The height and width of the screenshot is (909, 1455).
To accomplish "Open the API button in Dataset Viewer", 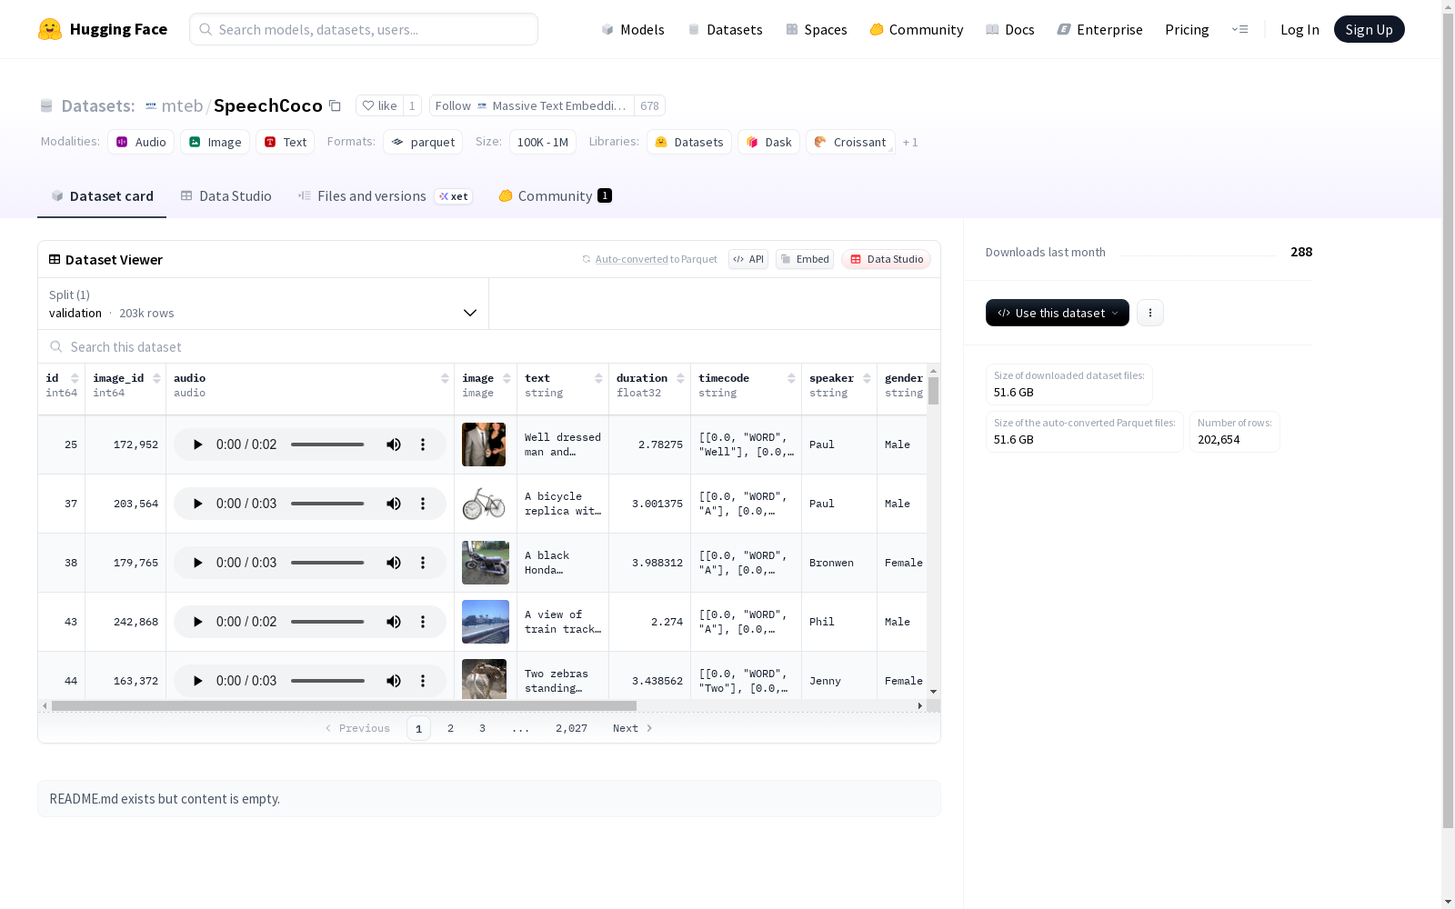I will click(x=748, y=259).
